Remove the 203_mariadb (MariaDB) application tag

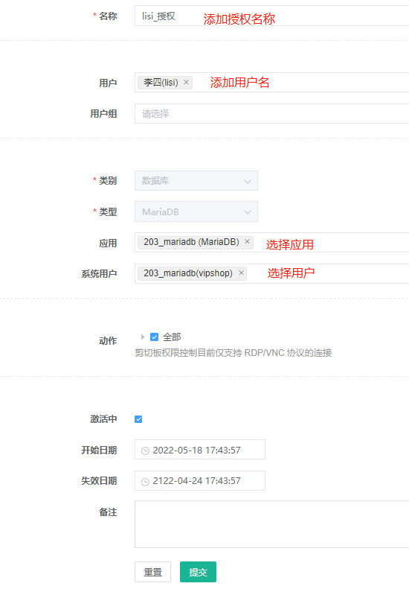click(248, 242)
